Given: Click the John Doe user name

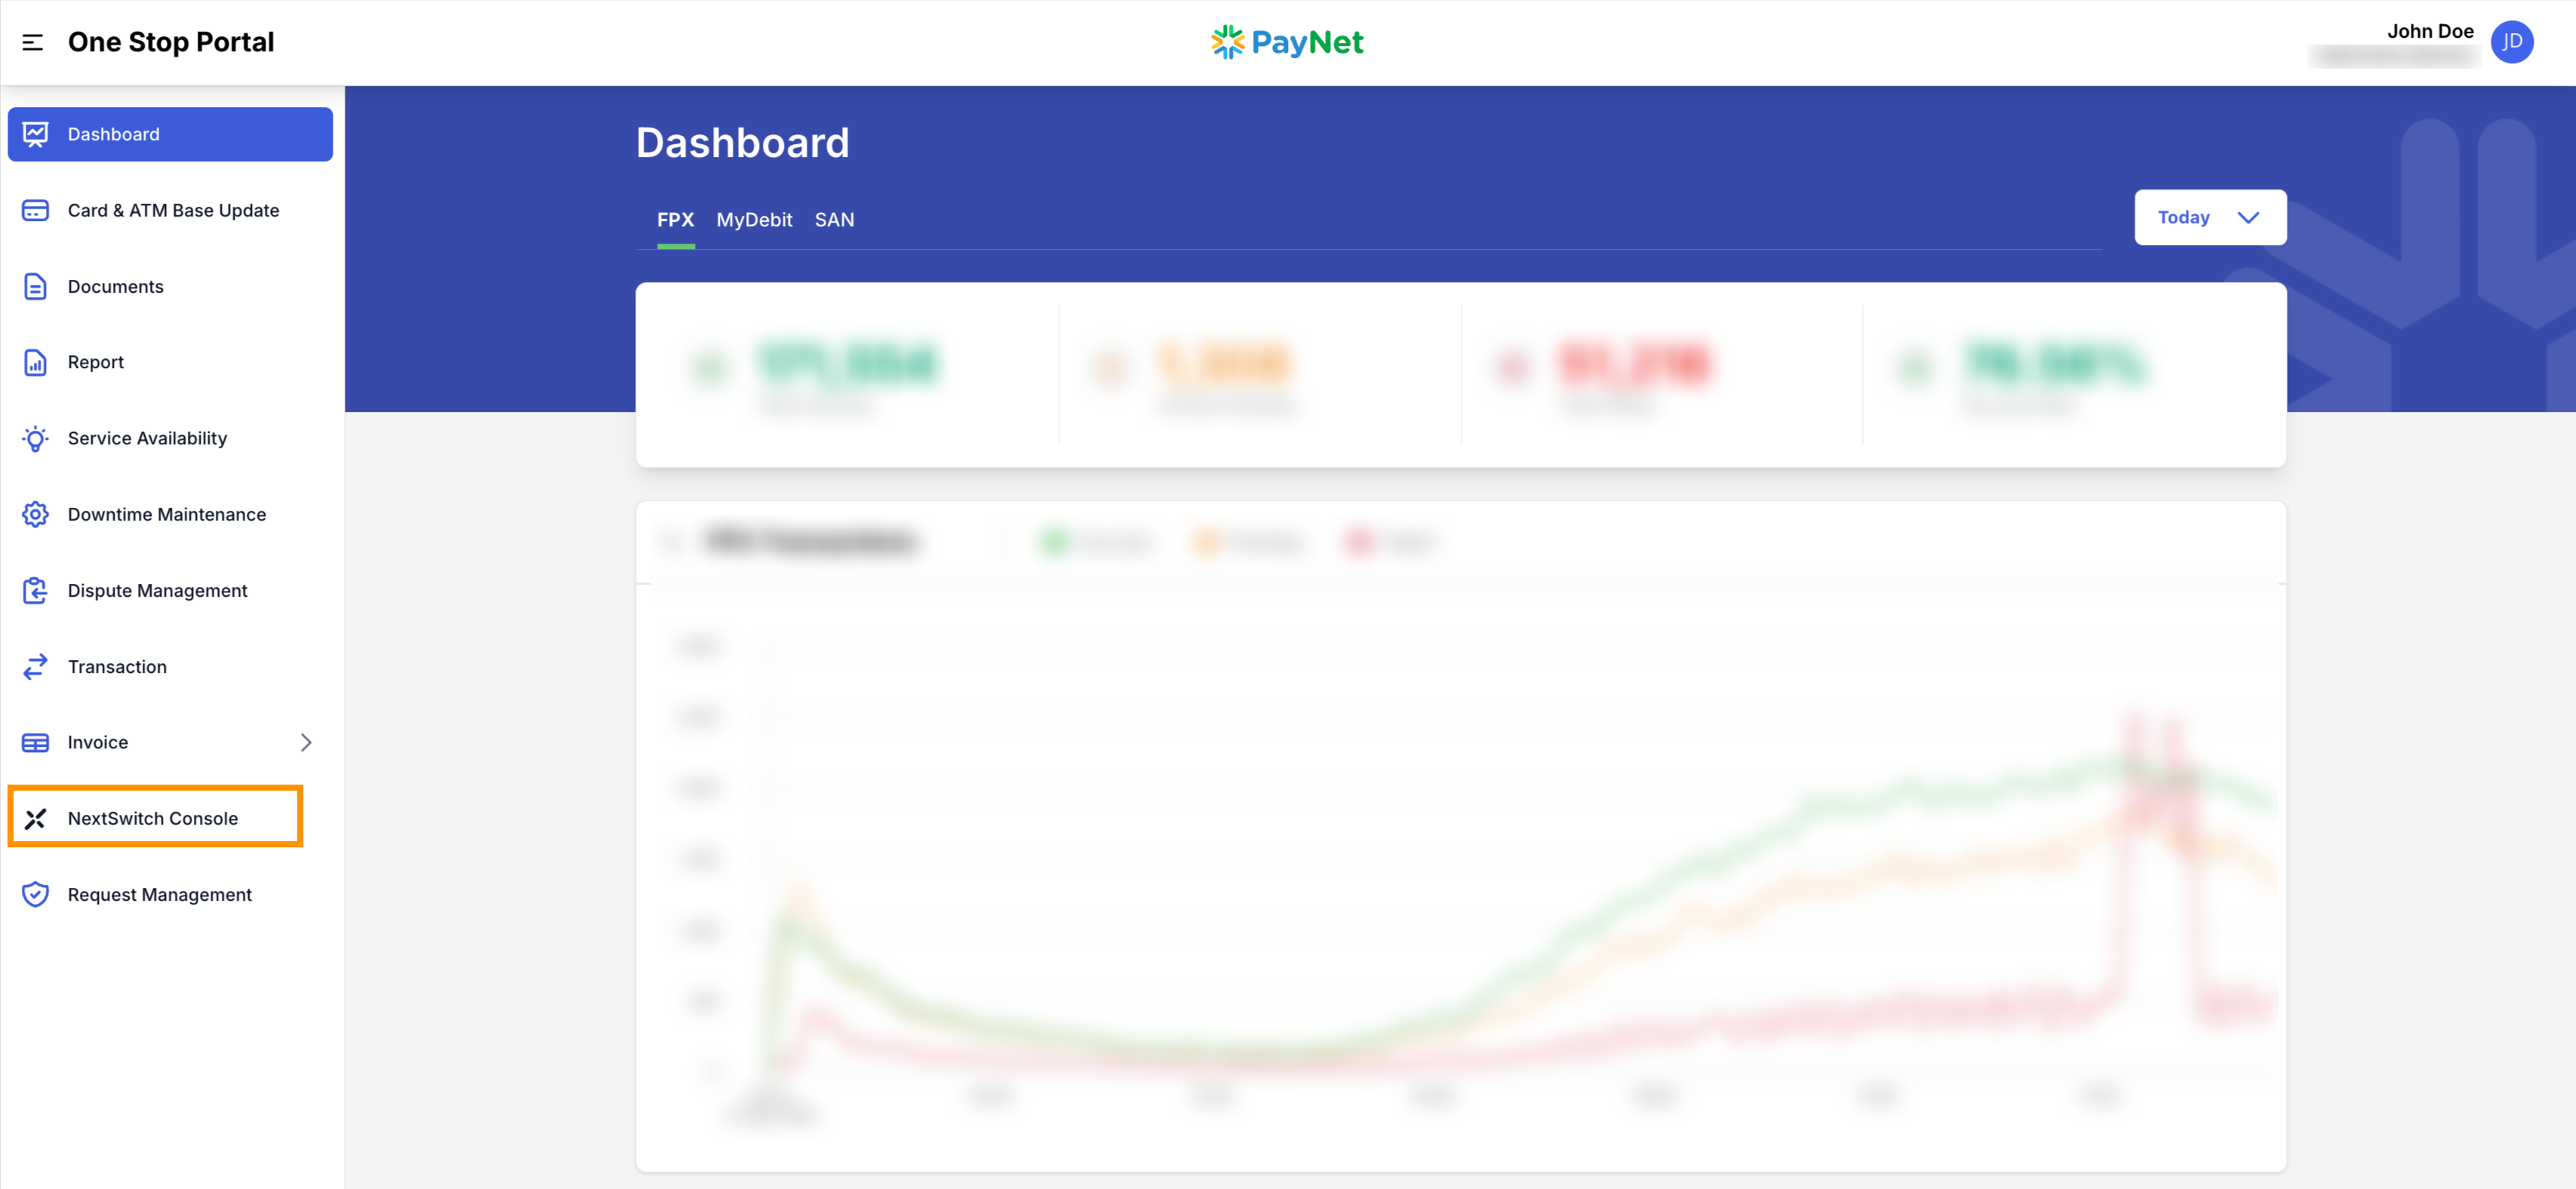Looking at the screenshot, I should pos(2430,31).
